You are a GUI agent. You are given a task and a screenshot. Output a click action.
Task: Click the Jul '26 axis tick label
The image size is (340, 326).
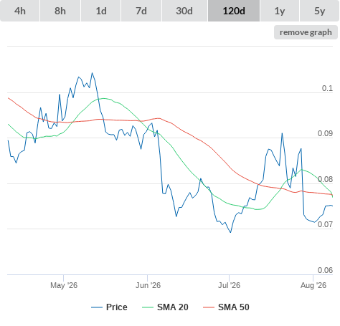(229, 285)
